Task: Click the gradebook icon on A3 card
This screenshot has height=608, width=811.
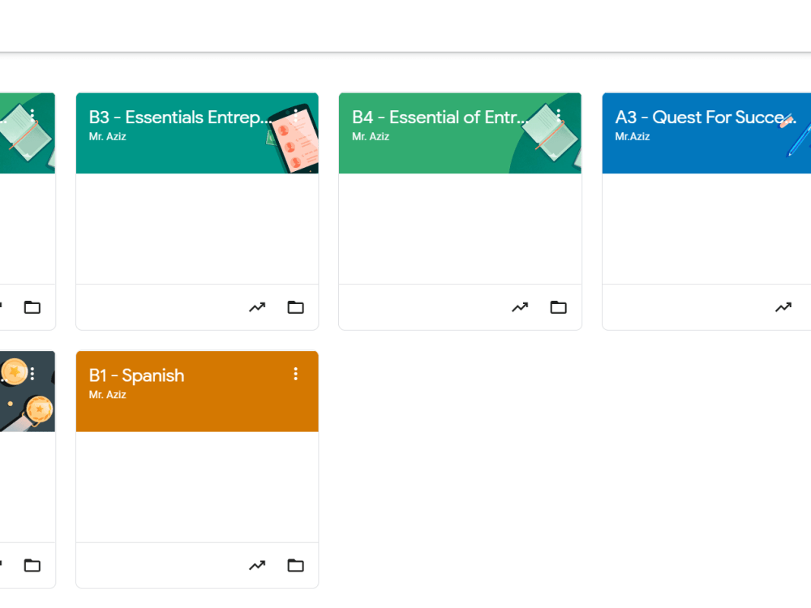Action: (x=783, y=307)
